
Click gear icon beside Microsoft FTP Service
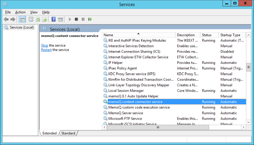(x=105, y=119)
